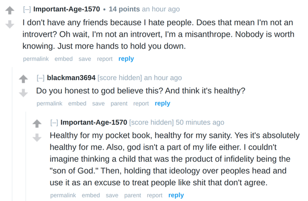This screenshot has width=308, height=201.
Task: Downvote the top Important-Age-1570 comment
Action: point(10,24)
